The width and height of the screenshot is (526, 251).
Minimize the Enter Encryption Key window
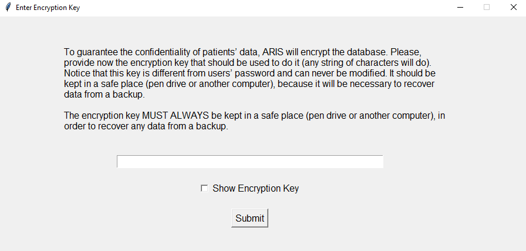pyautogui.click(x=460, y=8)
